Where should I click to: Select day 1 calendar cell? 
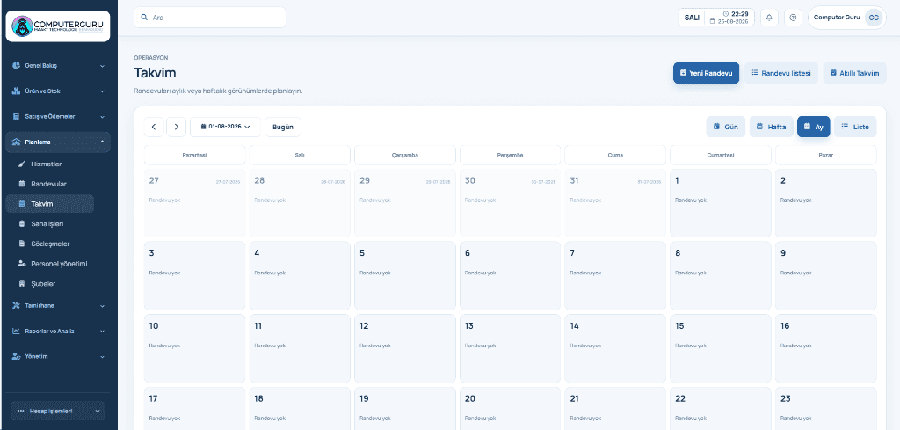click(x=721, y=202)
